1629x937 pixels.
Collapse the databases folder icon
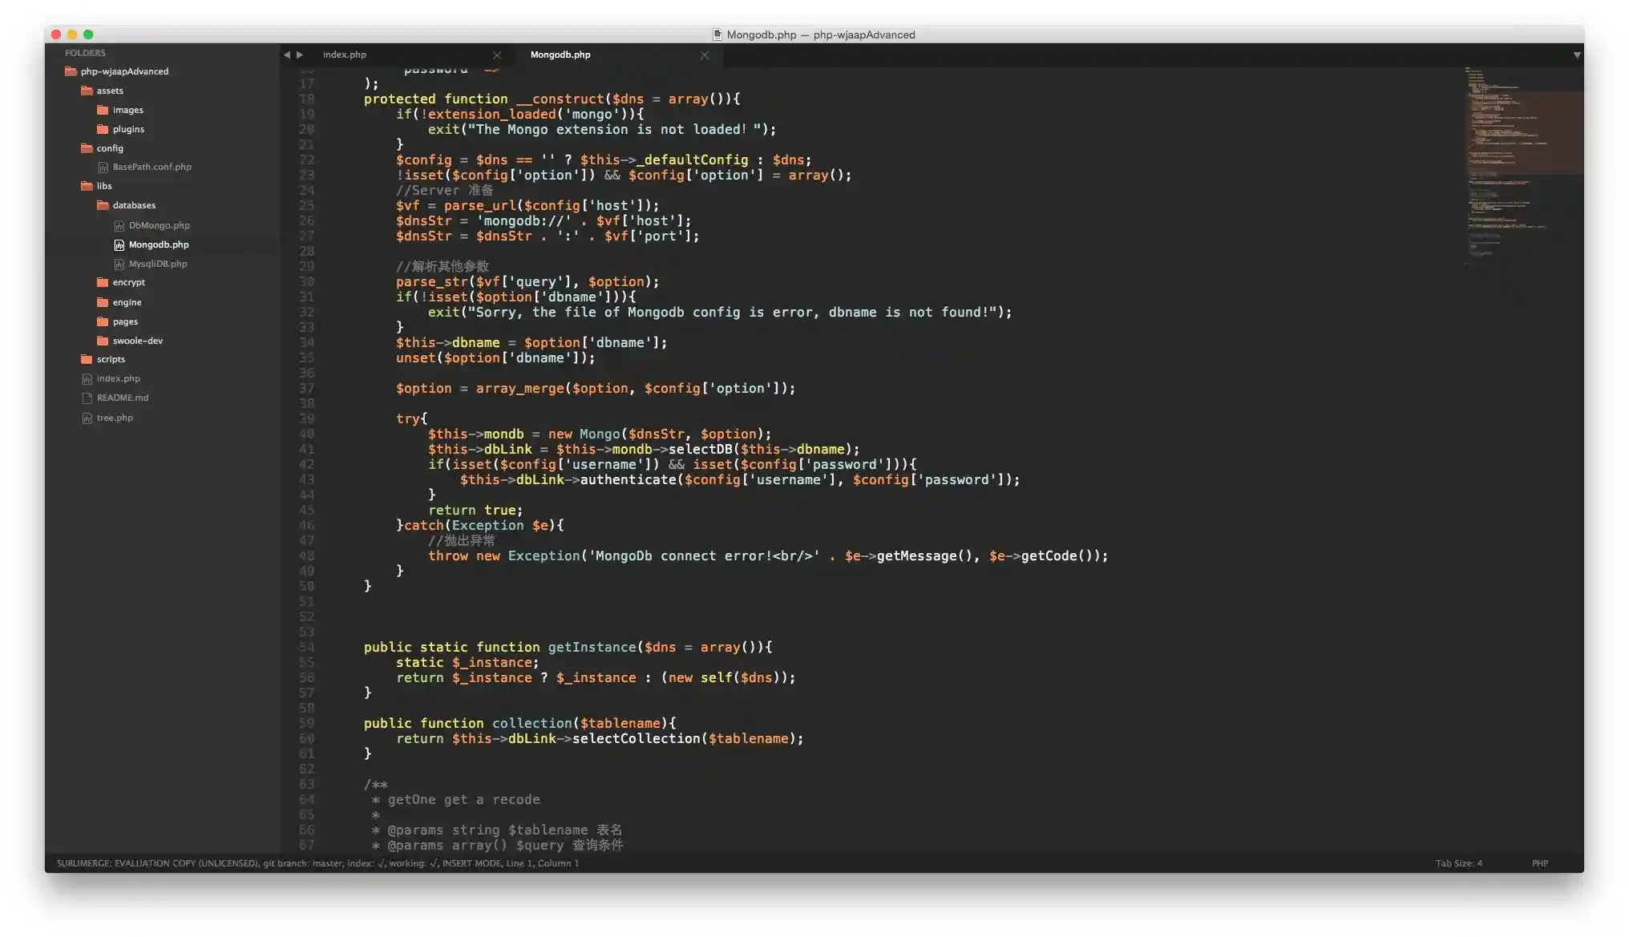pyautogui.click(x=103, y=205)
